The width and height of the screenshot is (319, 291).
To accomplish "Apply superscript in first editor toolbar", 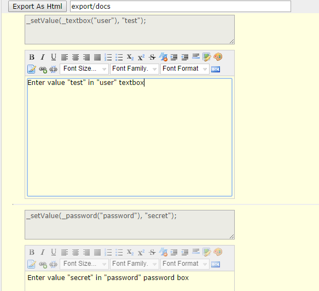I will [141, 57].
